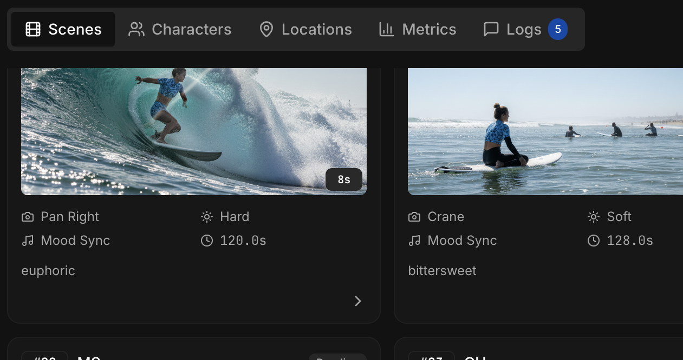Click the camera icon next to Crane

414,217
